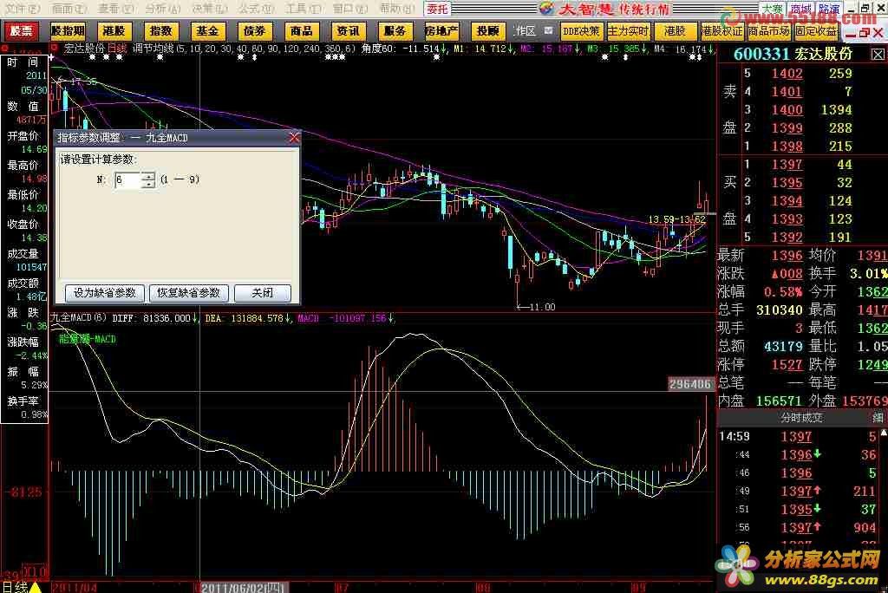Image resolution: width=888 pixels, height=593 pixels.
Task: Click the 296406 axis value label
Action: 690,384
